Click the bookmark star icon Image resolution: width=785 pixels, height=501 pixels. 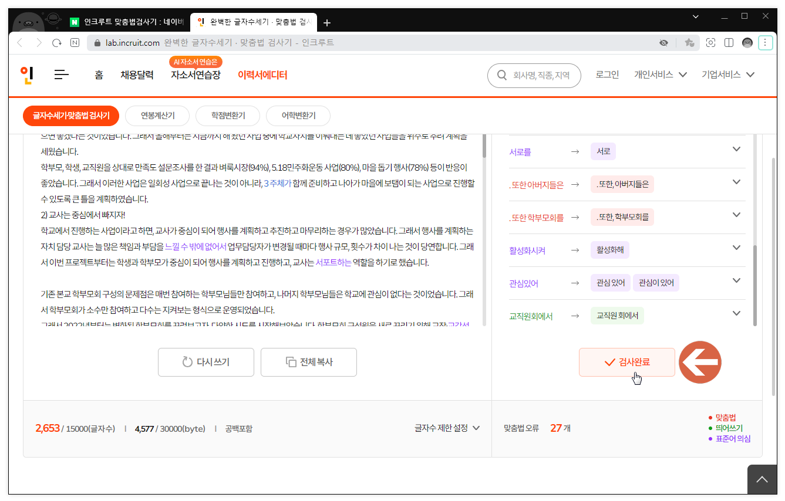pos(689,43)
